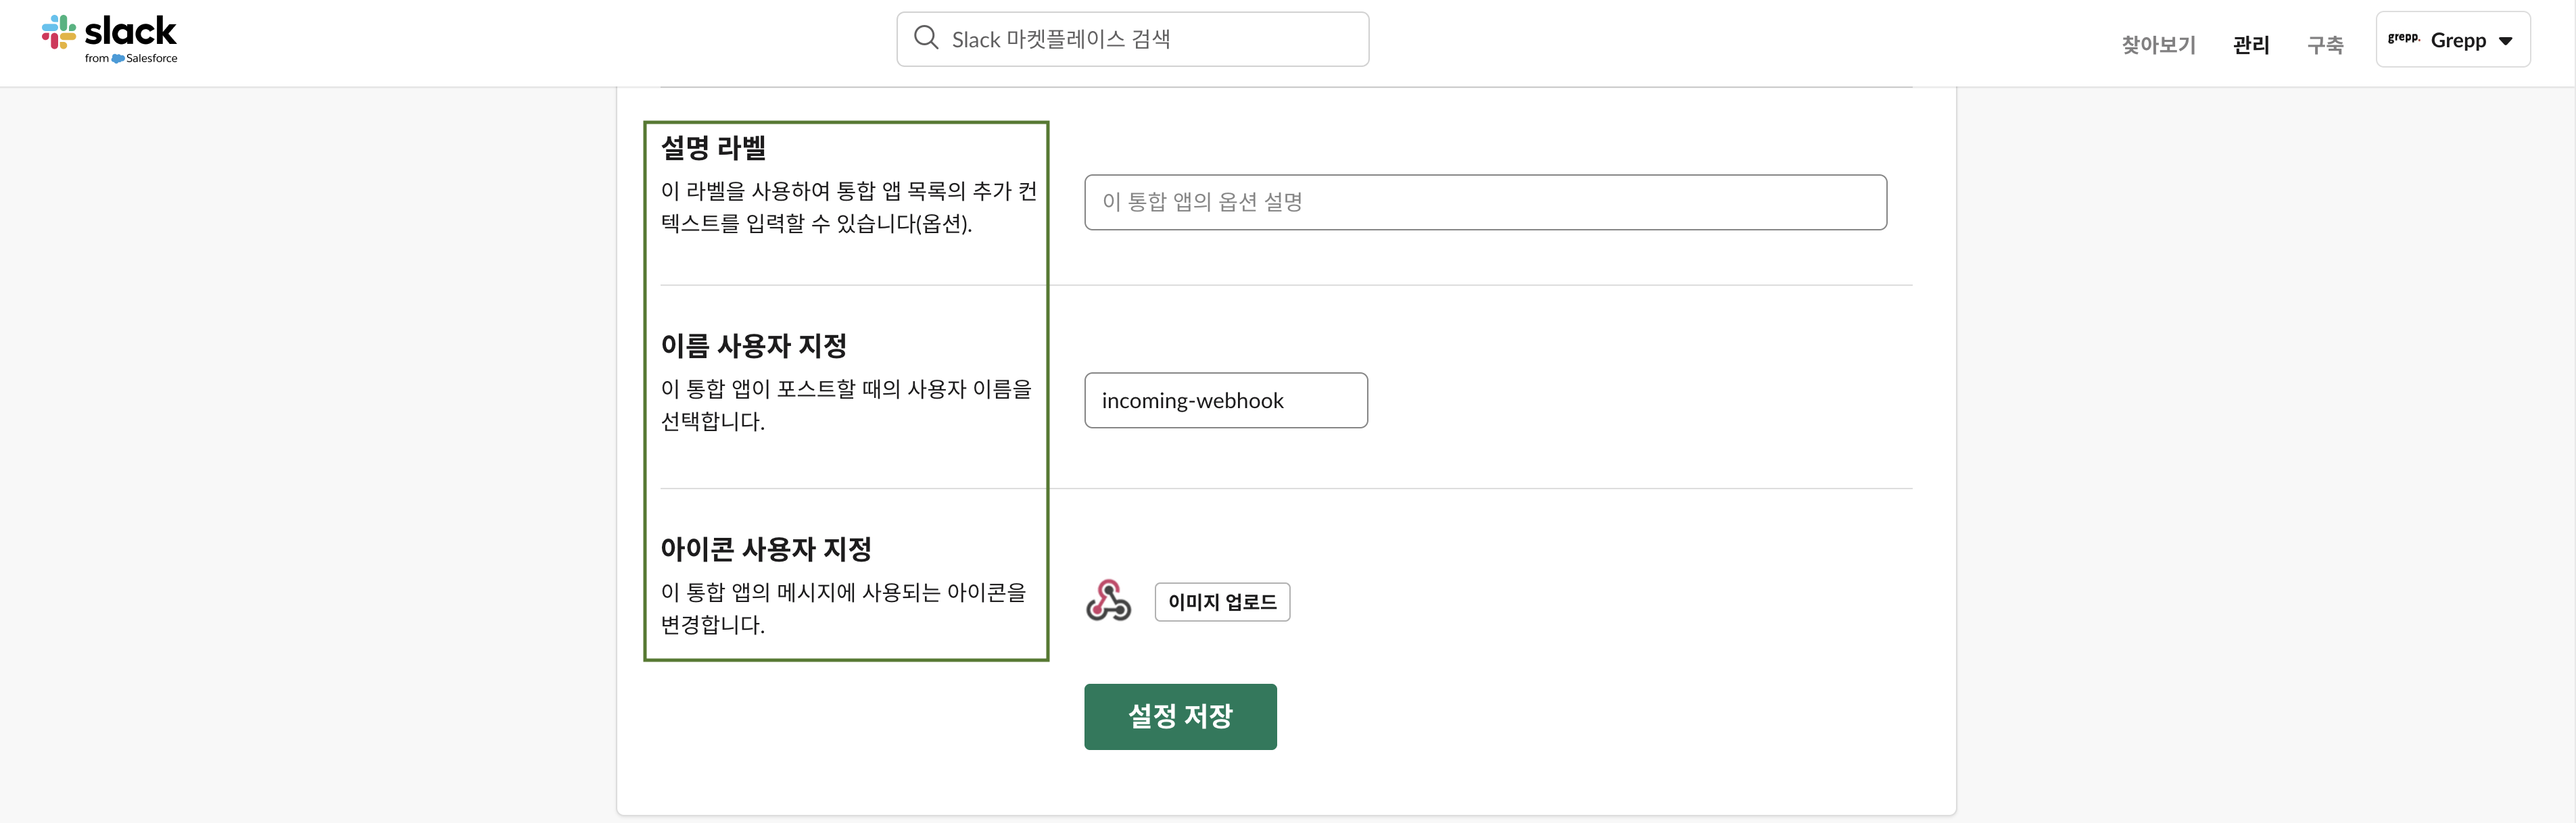
Task: Click the 설명 라벨 heading
Action: [713, 148]
